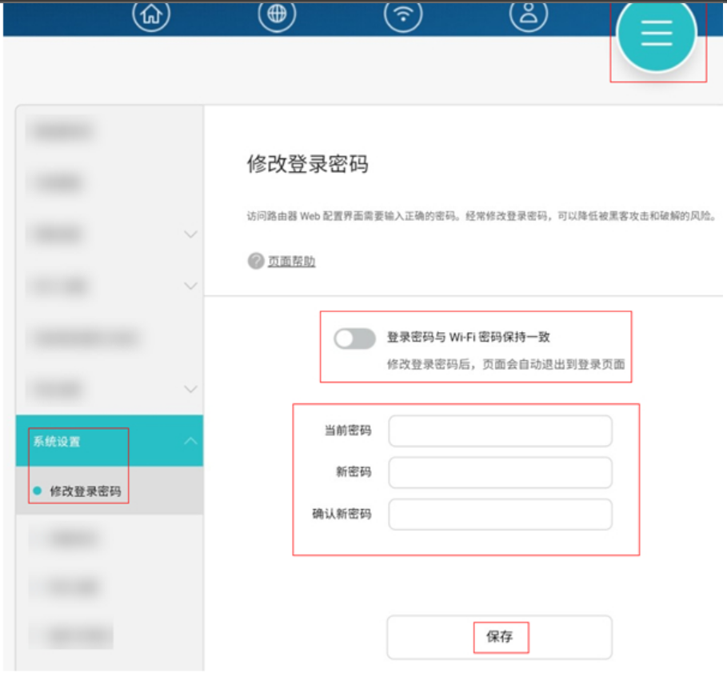Collapse the 系统设置 section using its chevron
Screen dimensions: 727x689
coord(190,441)
